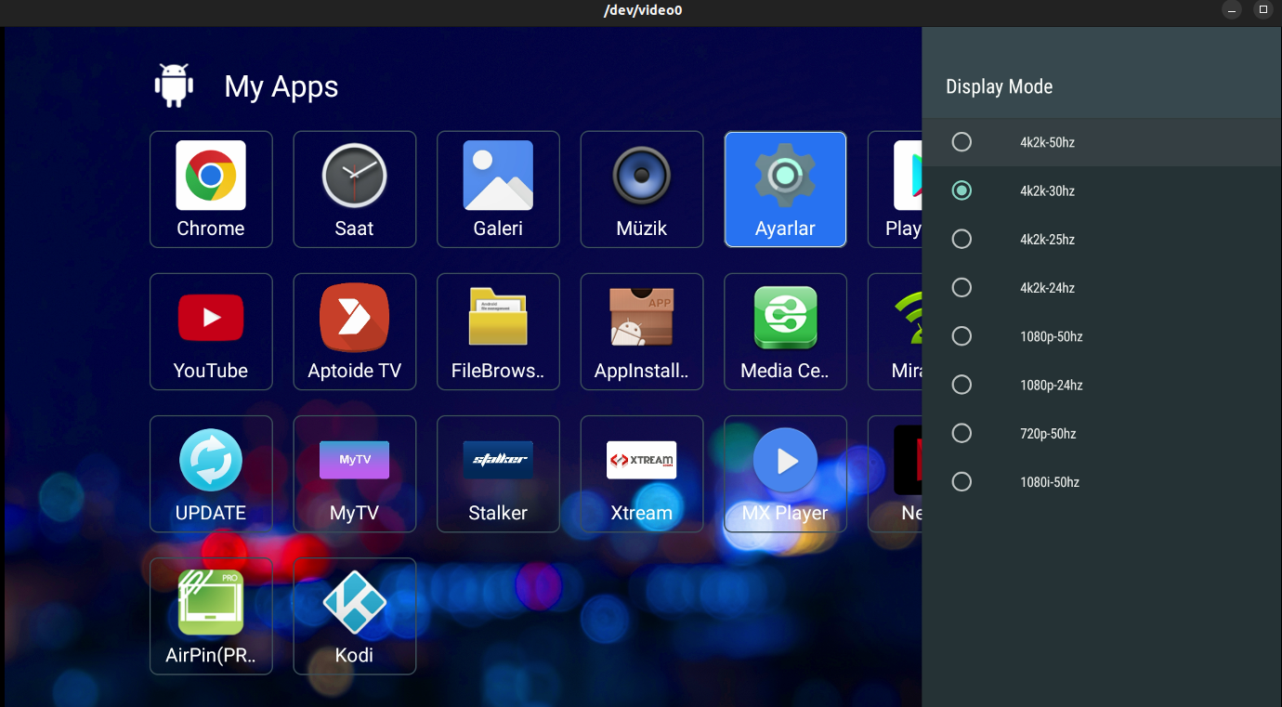The width and height of the screenshot is (1282, 707).
Task: Select 1080p-50hz display mode
Action: point(1102,336)
